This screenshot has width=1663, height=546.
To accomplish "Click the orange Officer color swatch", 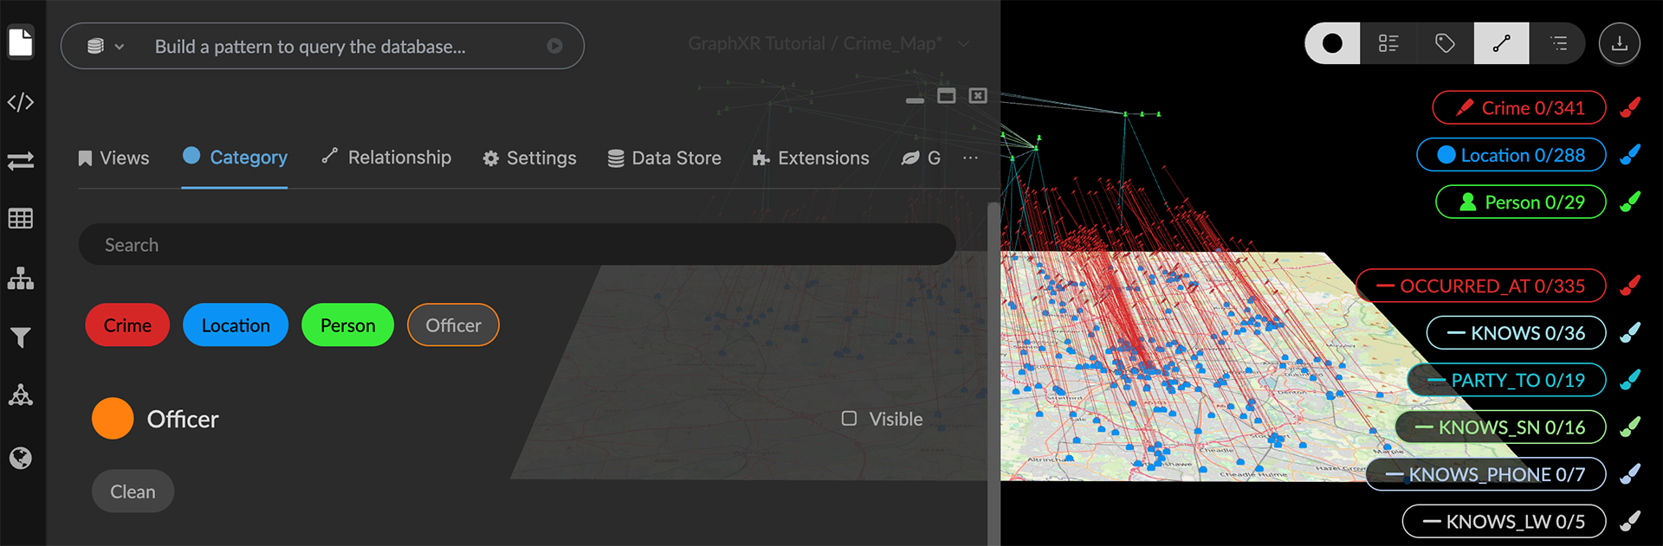I will tap(113, 419).
